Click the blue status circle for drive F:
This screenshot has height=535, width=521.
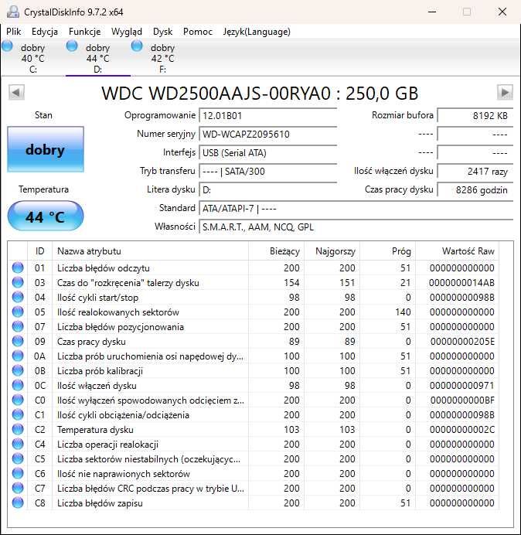137,46
